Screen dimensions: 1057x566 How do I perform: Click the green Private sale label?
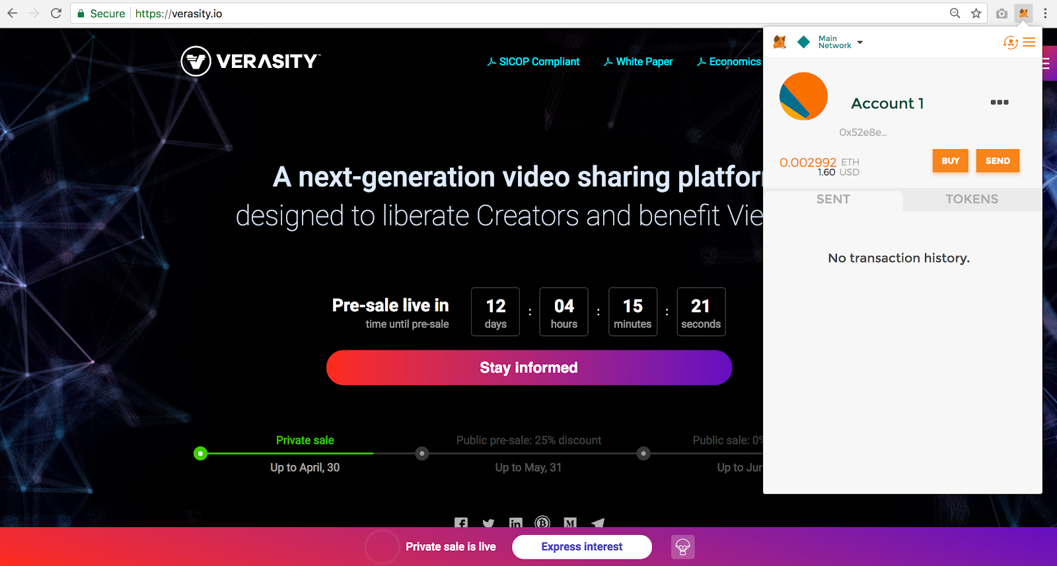pos(305,440)
